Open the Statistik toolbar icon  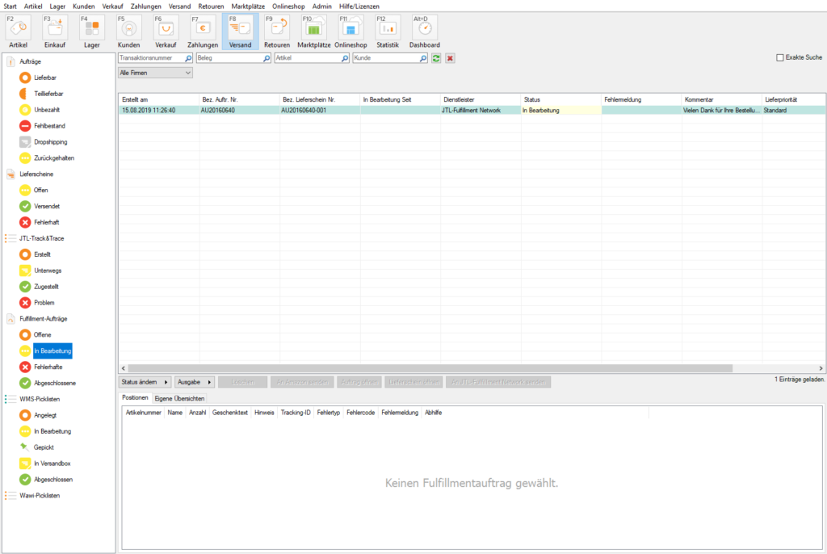coord(388,31)
